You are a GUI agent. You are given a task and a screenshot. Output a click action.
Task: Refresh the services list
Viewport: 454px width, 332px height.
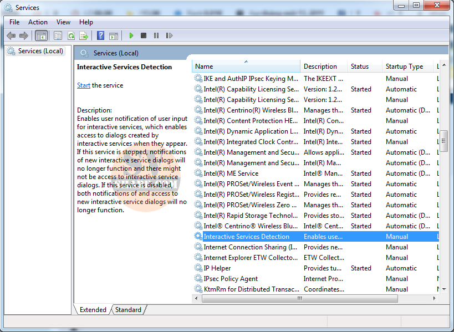point(71,35)
